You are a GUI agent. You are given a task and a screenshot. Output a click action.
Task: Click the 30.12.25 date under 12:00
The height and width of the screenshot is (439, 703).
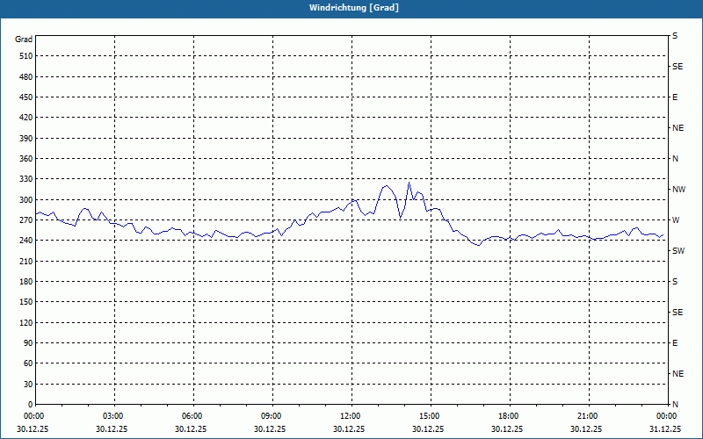pyautogui.click(x=349, y=428)
